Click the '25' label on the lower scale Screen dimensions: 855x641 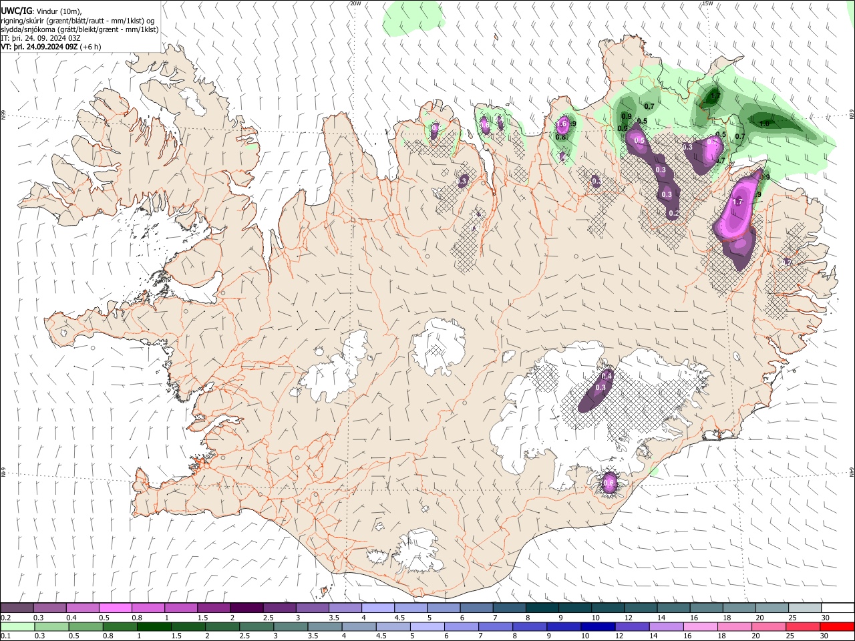coord(791,636)
